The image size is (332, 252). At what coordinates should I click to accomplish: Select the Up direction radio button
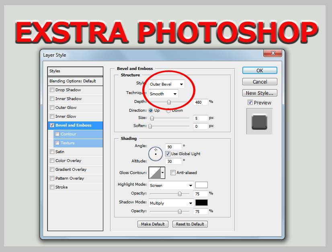[151, 111]
